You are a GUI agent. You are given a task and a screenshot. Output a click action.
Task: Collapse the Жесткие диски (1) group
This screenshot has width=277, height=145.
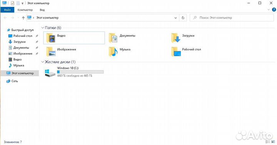43,62
